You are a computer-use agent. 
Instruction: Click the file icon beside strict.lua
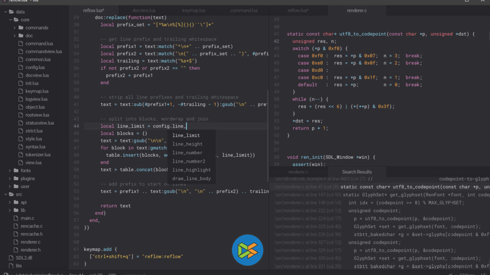click(21, 131)
